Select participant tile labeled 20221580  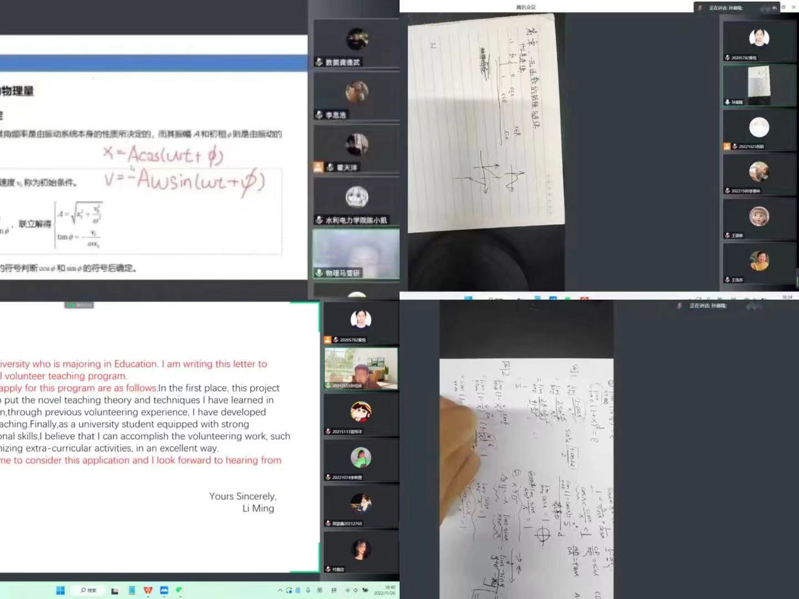759,174
